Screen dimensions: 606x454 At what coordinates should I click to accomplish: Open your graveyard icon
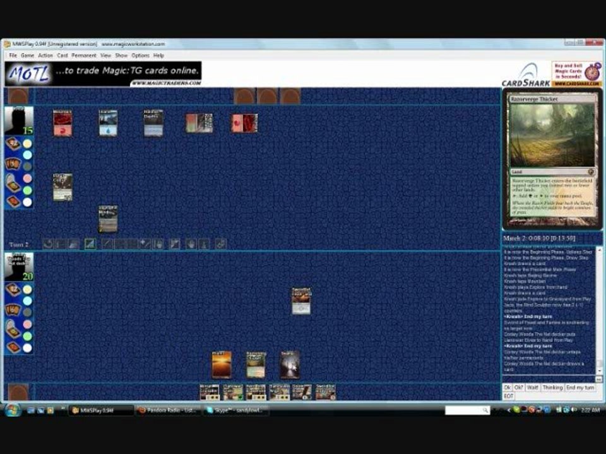(x=13, y=328)
